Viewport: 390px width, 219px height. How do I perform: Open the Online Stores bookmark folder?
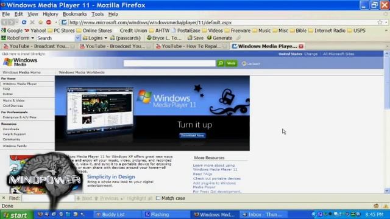[x=94, y=30]
